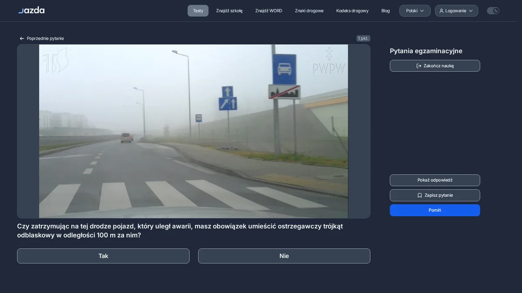Save question with Zapisz pytanie
The width and height of the screenshot is (522, 293).
tap(435, 195)
